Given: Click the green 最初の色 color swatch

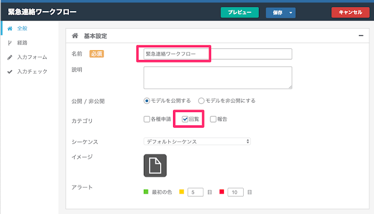Looking at the screenshot, I should coord(146,192).
